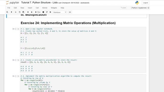Click the '# 4. Implement the matrix multiplication' comment
Viewport: 164px width, 92px height.
[x=56, y=76]
